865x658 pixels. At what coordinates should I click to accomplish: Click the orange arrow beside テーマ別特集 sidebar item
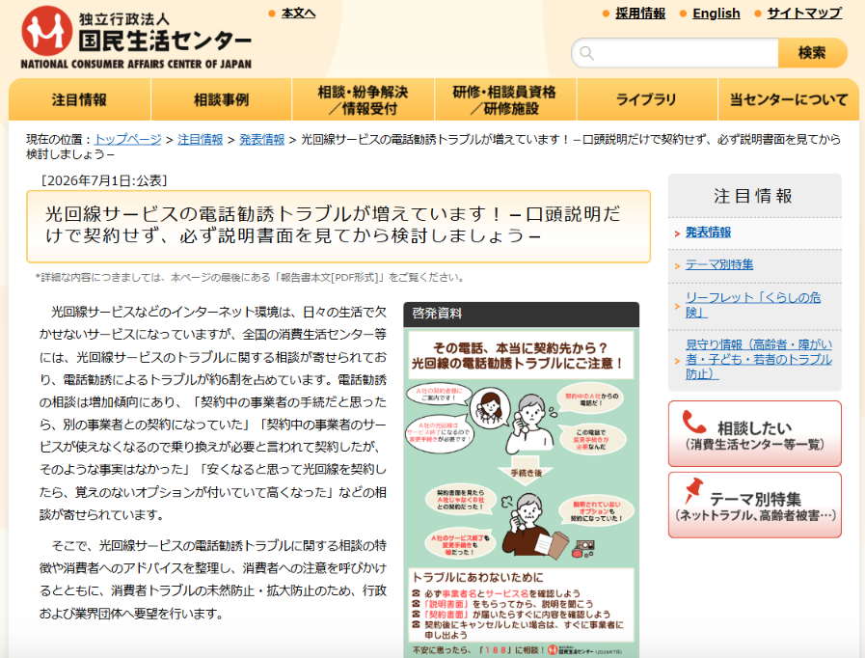pyautogui.click(x=677, y=266)
